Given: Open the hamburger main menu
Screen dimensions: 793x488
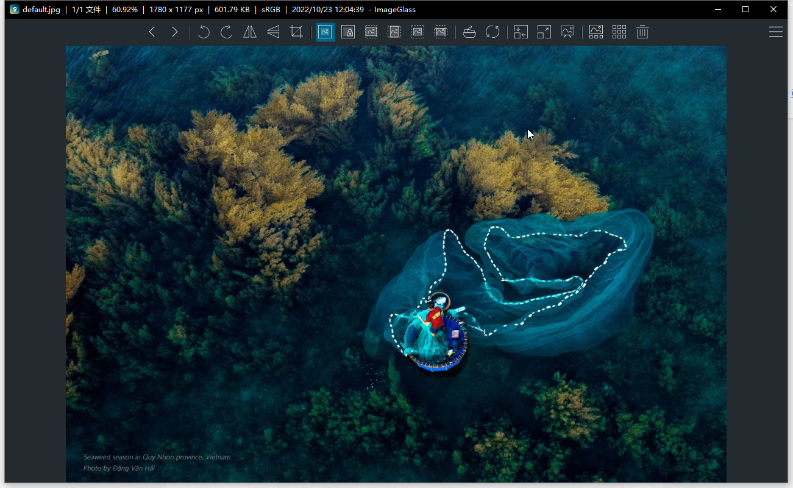Looking at the screenshot, I should (775, 32).
